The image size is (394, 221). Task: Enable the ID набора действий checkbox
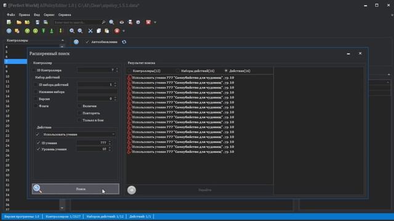(x=36, y=85)
